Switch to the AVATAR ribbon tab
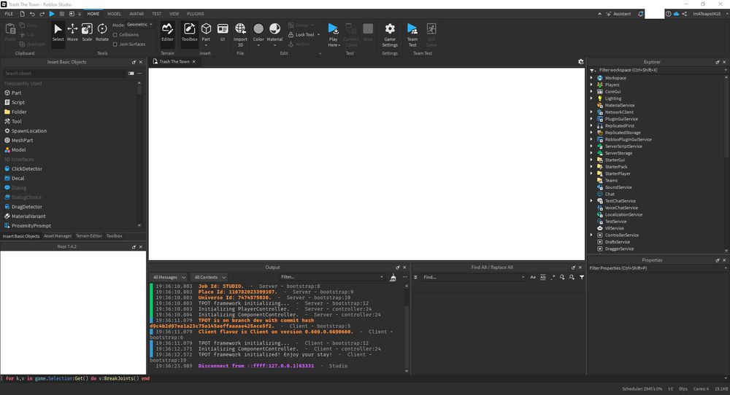Screen dimensions: 730x395 pyautogui.click(x=137, y=14)
